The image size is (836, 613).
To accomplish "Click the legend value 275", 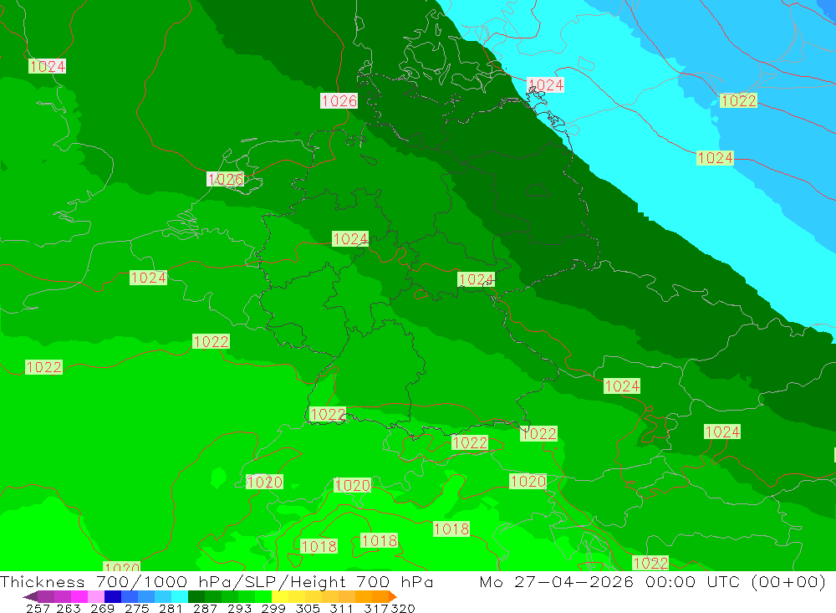I will point(136,608).
